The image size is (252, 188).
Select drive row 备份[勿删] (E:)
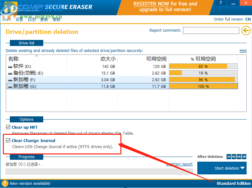[x=122, y=73]
